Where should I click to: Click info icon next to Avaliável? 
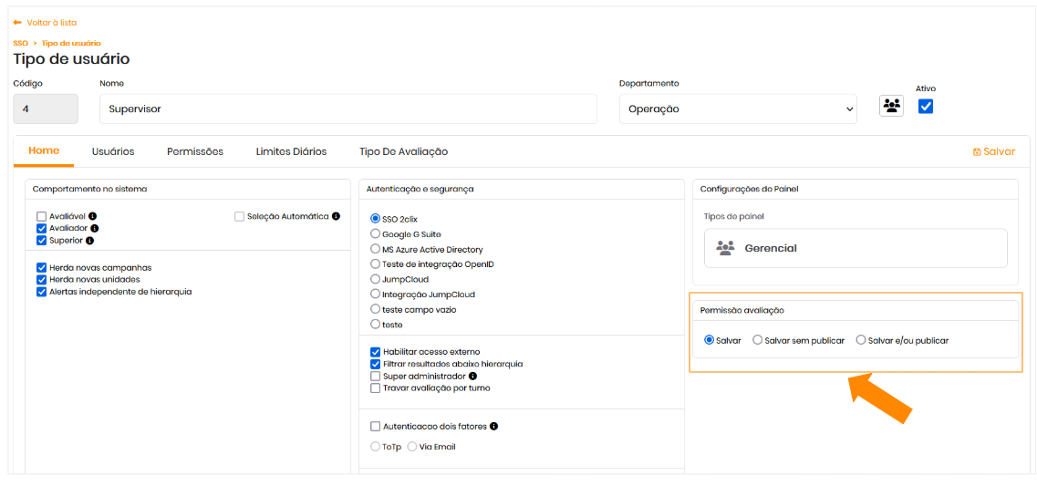[93, 216]
